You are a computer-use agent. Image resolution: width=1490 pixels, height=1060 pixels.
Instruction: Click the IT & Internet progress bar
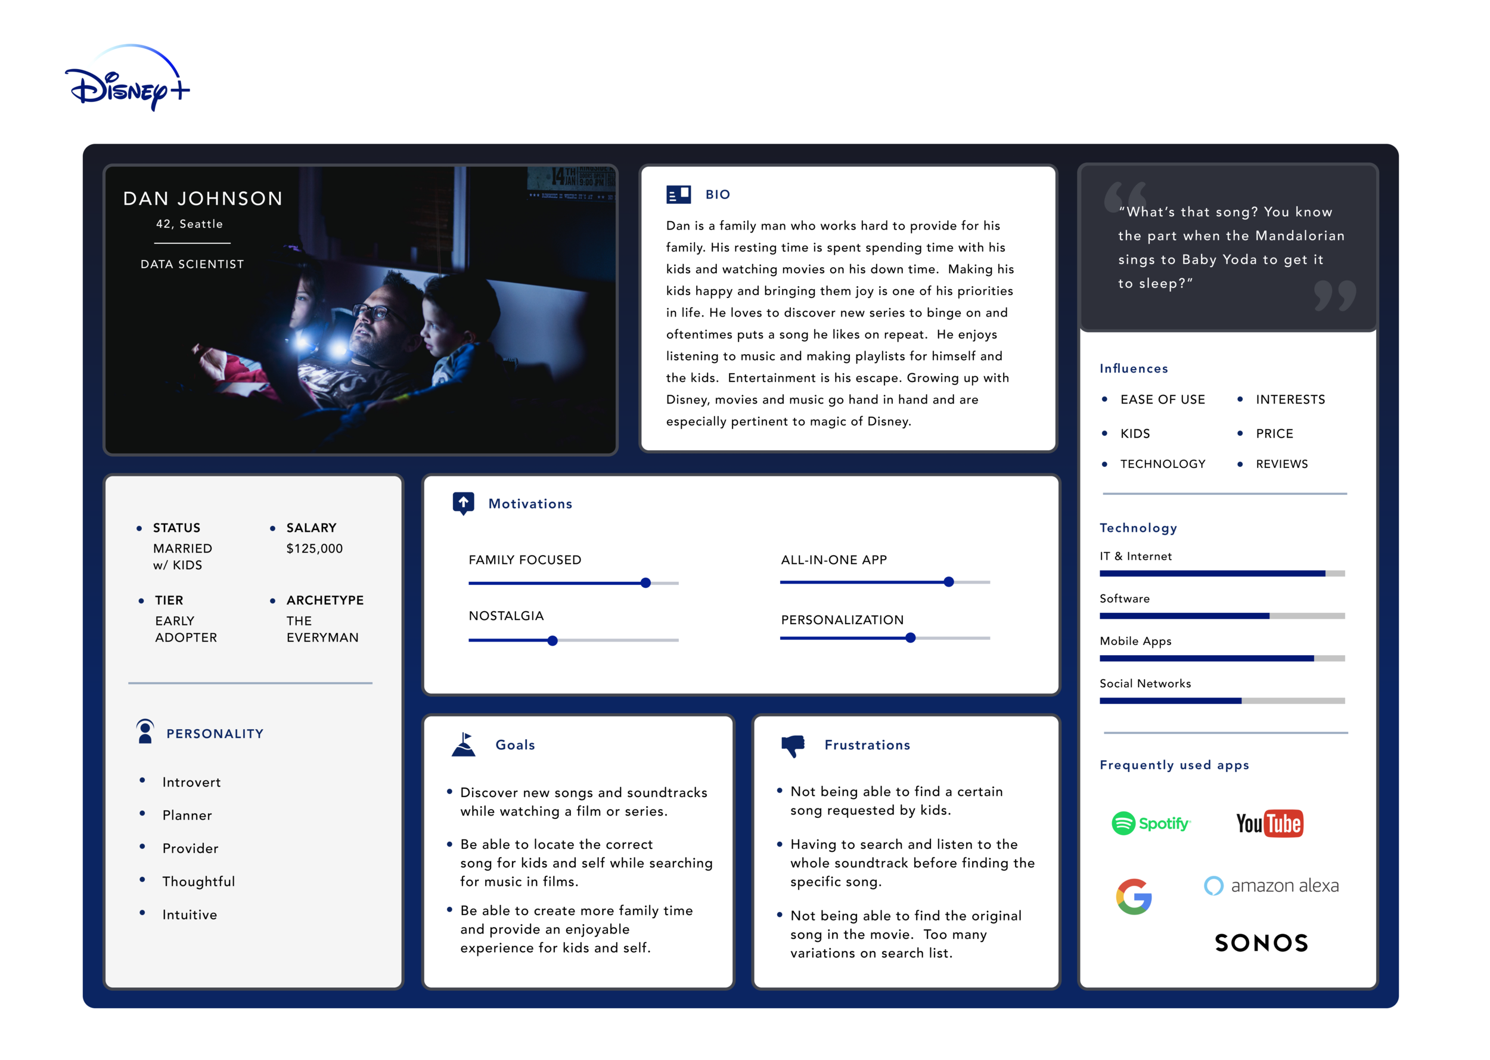point(1221,574)
